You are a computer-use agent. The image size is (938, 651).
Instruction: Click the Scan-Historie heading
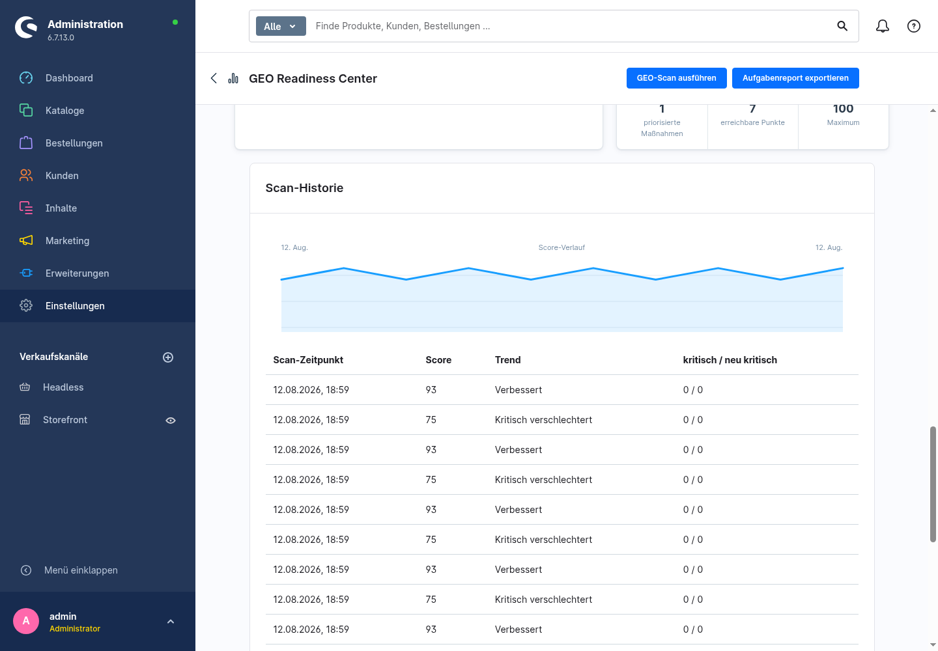pos(304,188)
